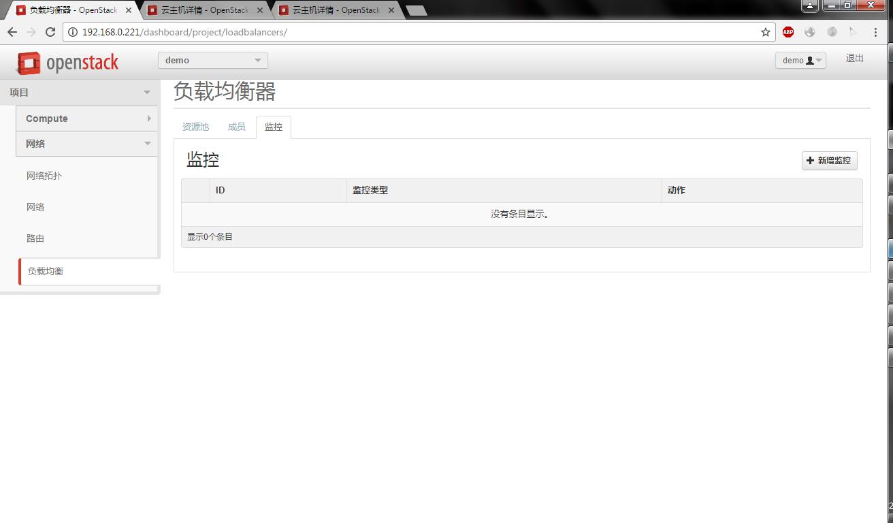Click the grey arrow extension icon
Viewport: 893px width, 523px height.
[x=854, y=32]
